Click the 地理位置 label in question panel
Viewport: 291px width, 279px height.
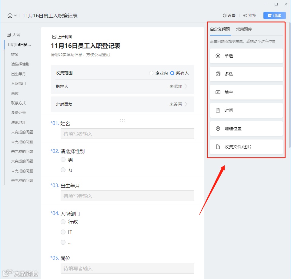click(233, 129)
